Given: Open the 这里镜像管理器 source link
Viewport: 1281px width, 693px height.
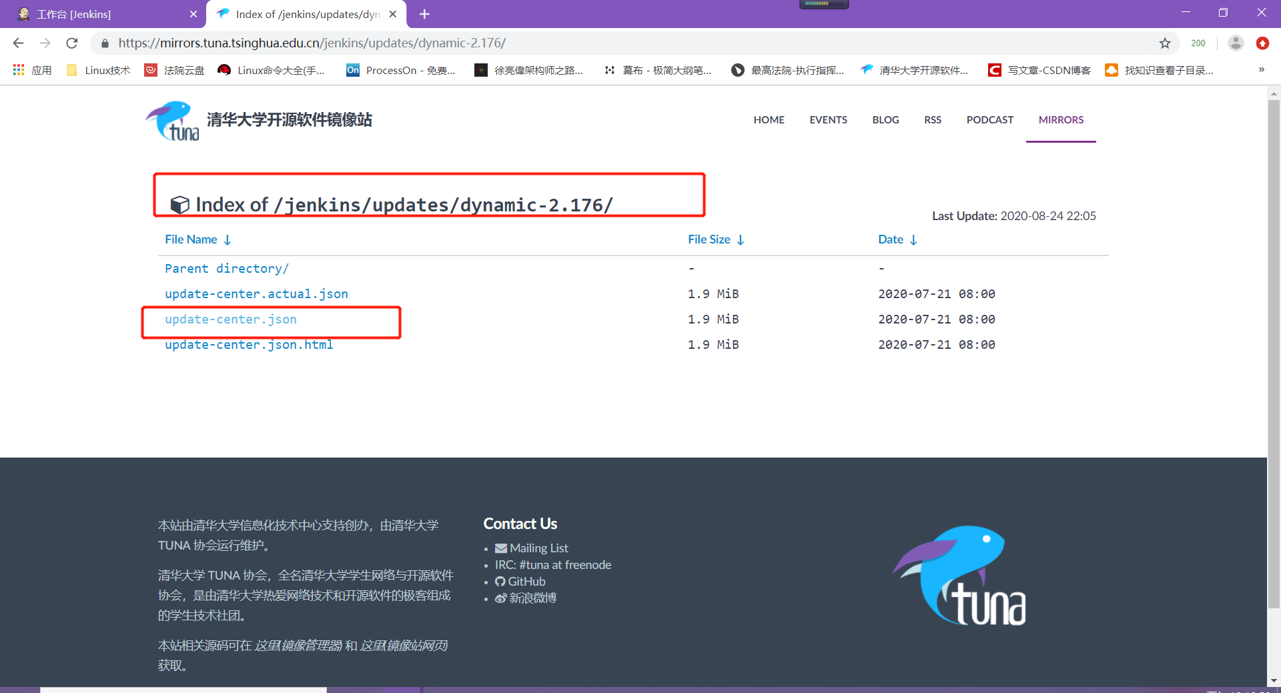Looking at the screenshot, I should tap(298, 646).
